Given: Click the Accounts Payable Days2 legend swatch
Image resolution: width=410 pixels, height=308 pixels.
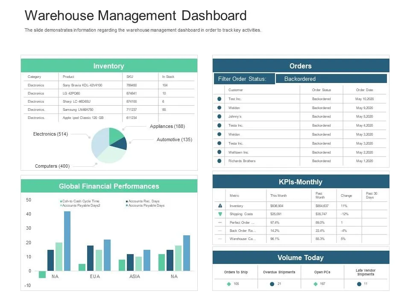Looking at the screenshot, I should point(61,206).
